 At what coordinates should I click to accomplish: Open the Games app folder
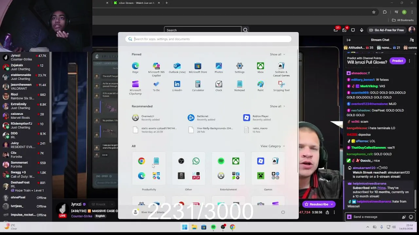click(268, 168)
